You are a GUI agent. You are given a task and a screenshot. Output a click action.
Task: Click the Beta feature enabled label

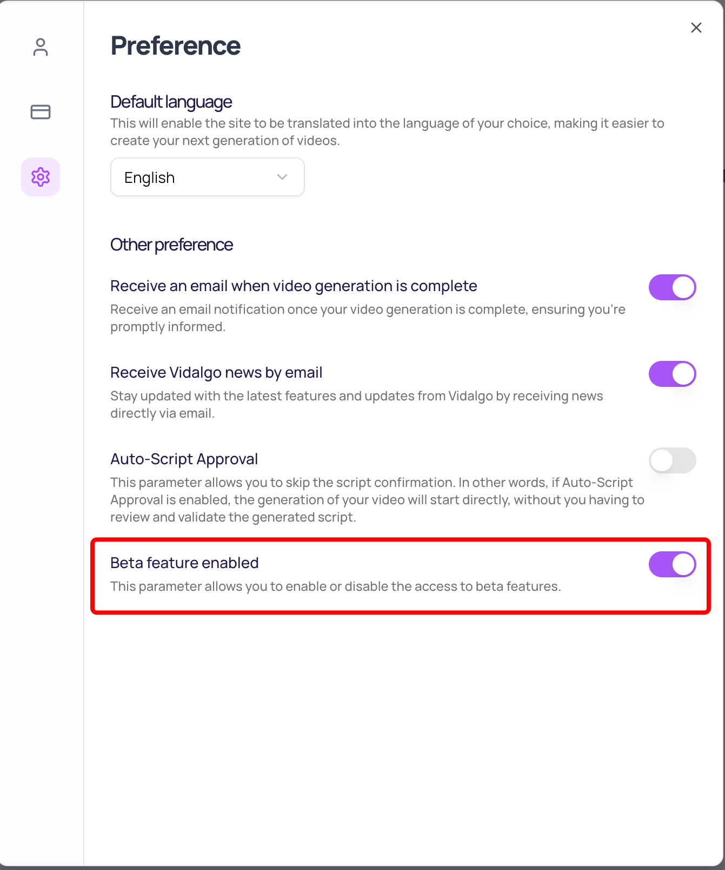[184, 563]
